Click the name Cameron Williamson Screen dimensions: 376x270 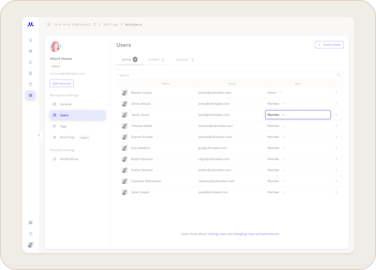pyautogui.click(x=146, y=181)
